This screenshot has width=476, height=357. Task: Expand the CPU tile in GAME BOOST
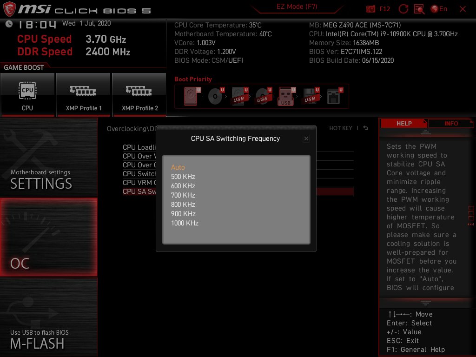27,95
